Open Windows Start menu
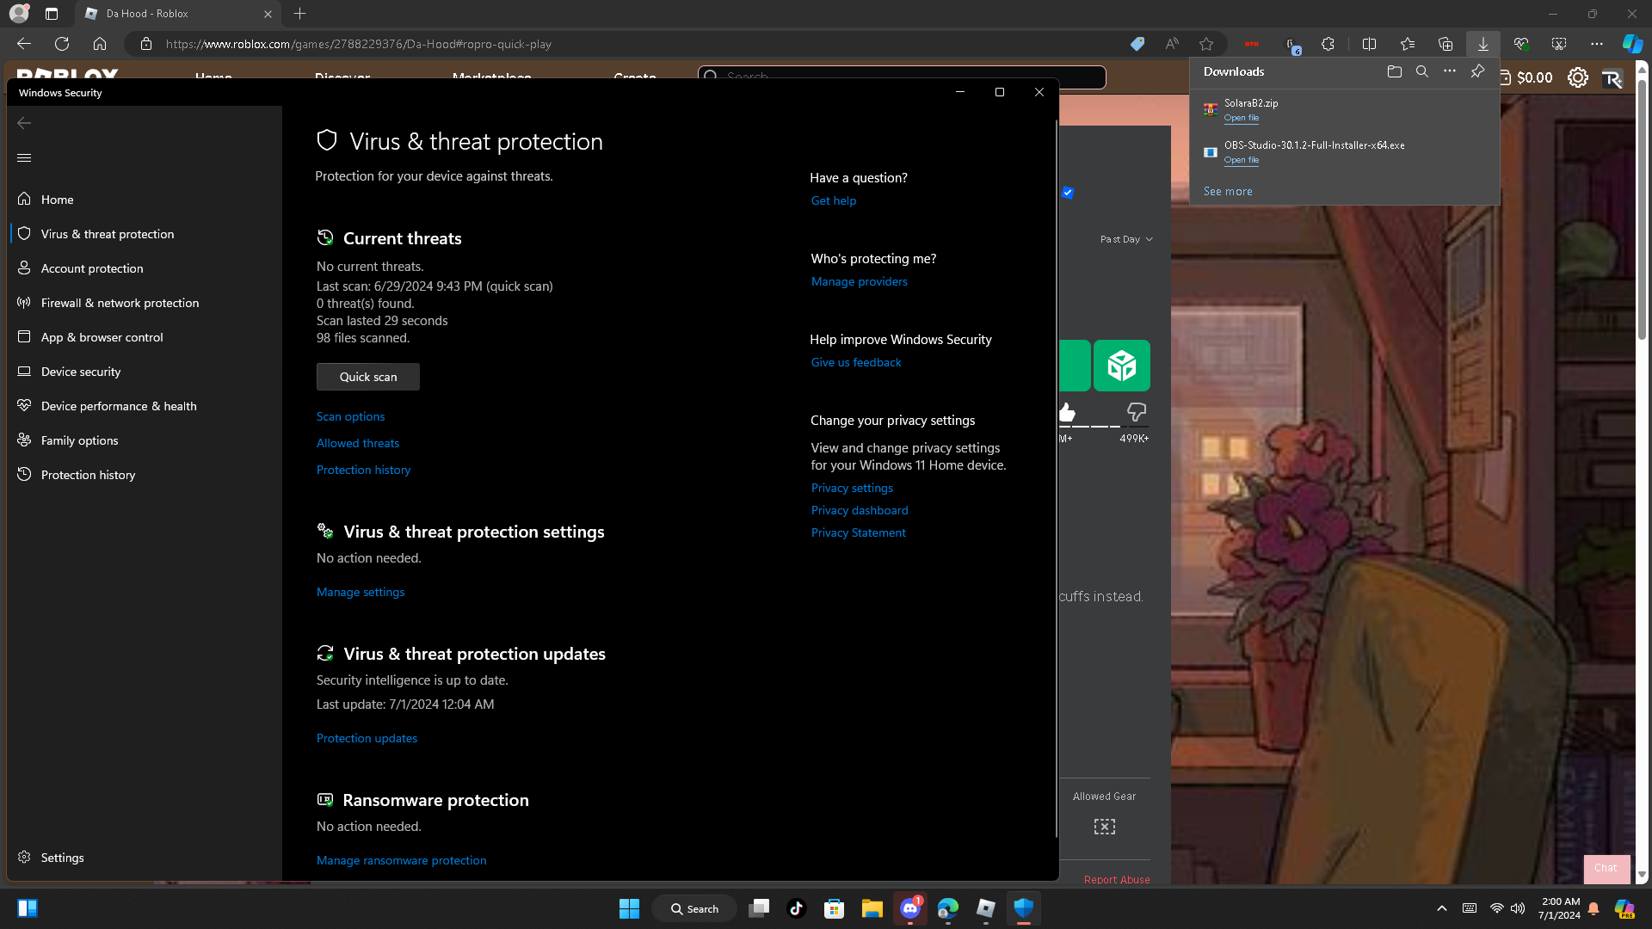 (x=629, y=908)
